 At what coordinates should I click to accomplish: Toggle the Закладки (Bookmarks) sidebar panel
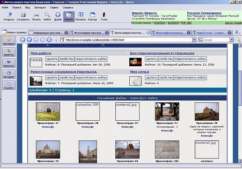(x=8, y=41)
